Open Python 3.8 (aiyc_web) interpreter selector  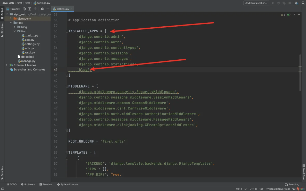pos(278,189)
